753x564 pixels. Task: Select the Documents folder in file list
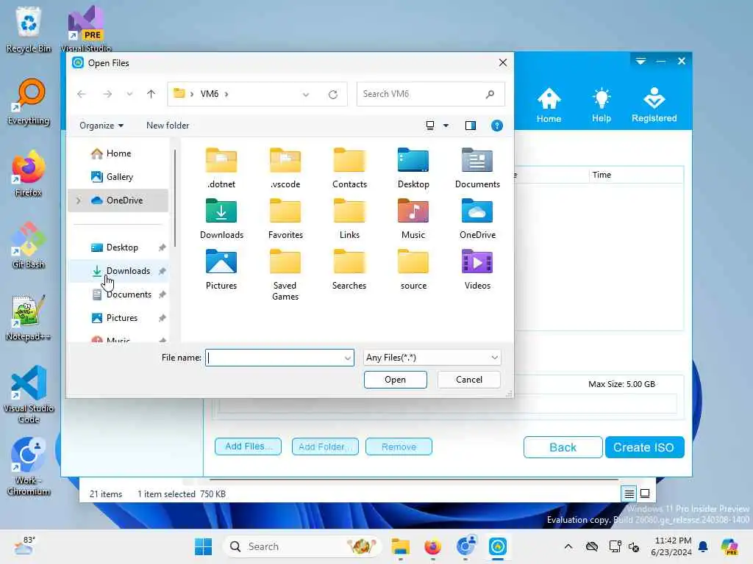coord(477,168)
